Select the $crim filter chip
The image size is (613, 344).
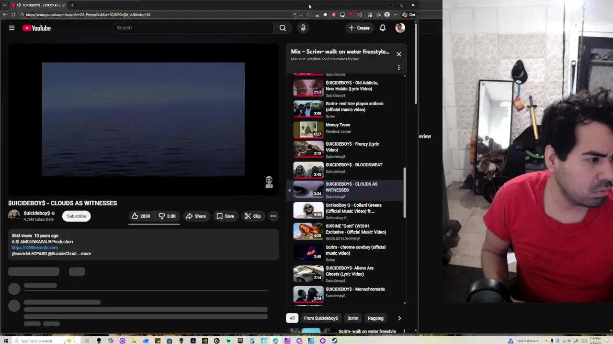353,318
